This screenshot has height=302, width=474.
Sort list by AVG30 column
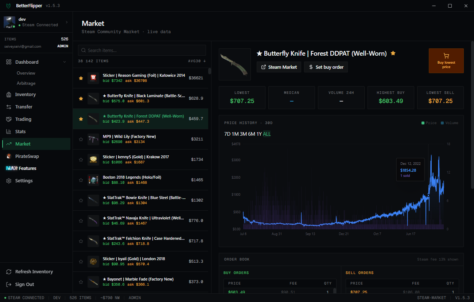coord(197,61)
